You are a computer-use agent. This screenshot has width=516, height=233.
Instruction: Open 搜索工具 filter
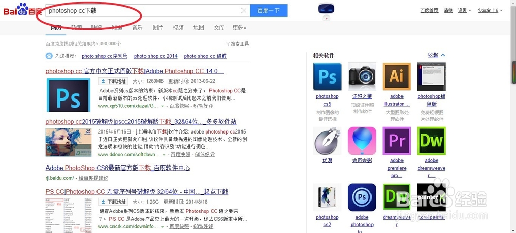point(237,44)
